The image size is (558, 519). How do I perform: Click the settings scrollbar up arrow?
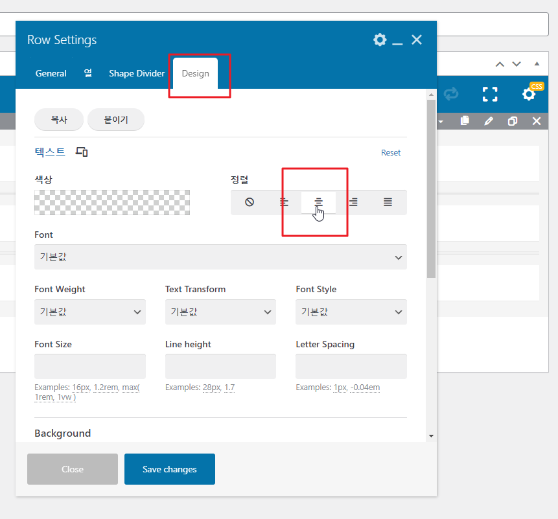[x=432, y=95]
